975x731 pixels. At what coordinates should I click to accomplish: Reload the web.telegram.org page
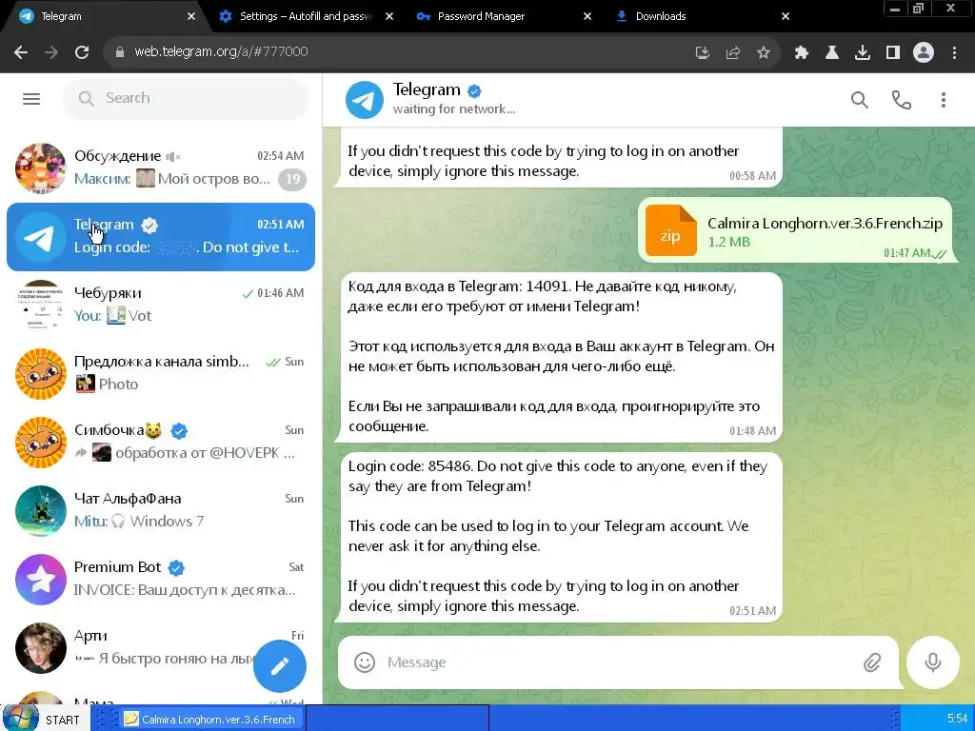tap(82, 52)
